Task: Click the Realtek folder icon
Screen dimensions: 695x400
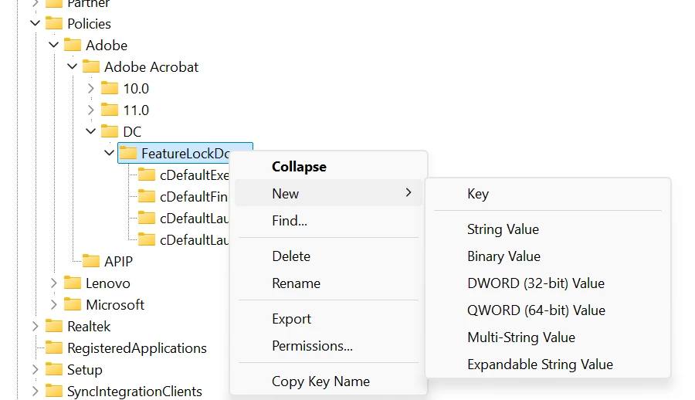Action: click(54, 327)
